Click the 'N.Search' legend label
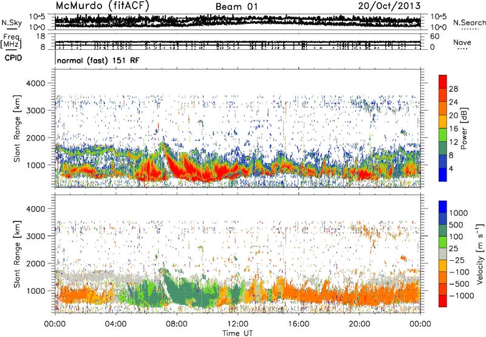 click(469, 23)
